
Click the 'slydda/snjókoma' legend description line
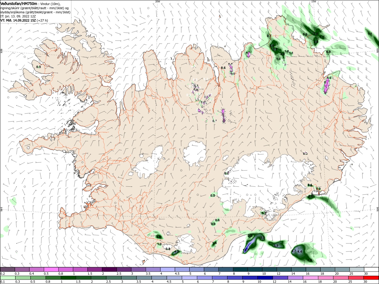click(35, 12)
